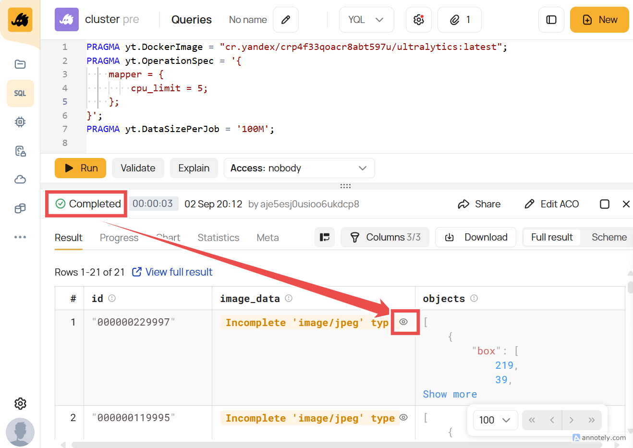Click the pencil icon to rename query

pos(285,20)
